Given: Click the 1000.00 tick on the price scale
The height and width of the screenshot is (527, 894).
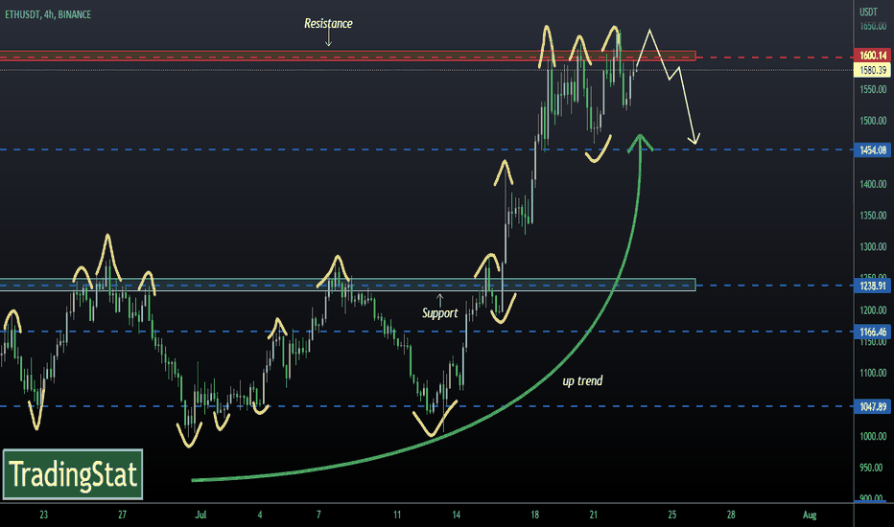Looking at the screenshot, I should [x=873, y=436].
